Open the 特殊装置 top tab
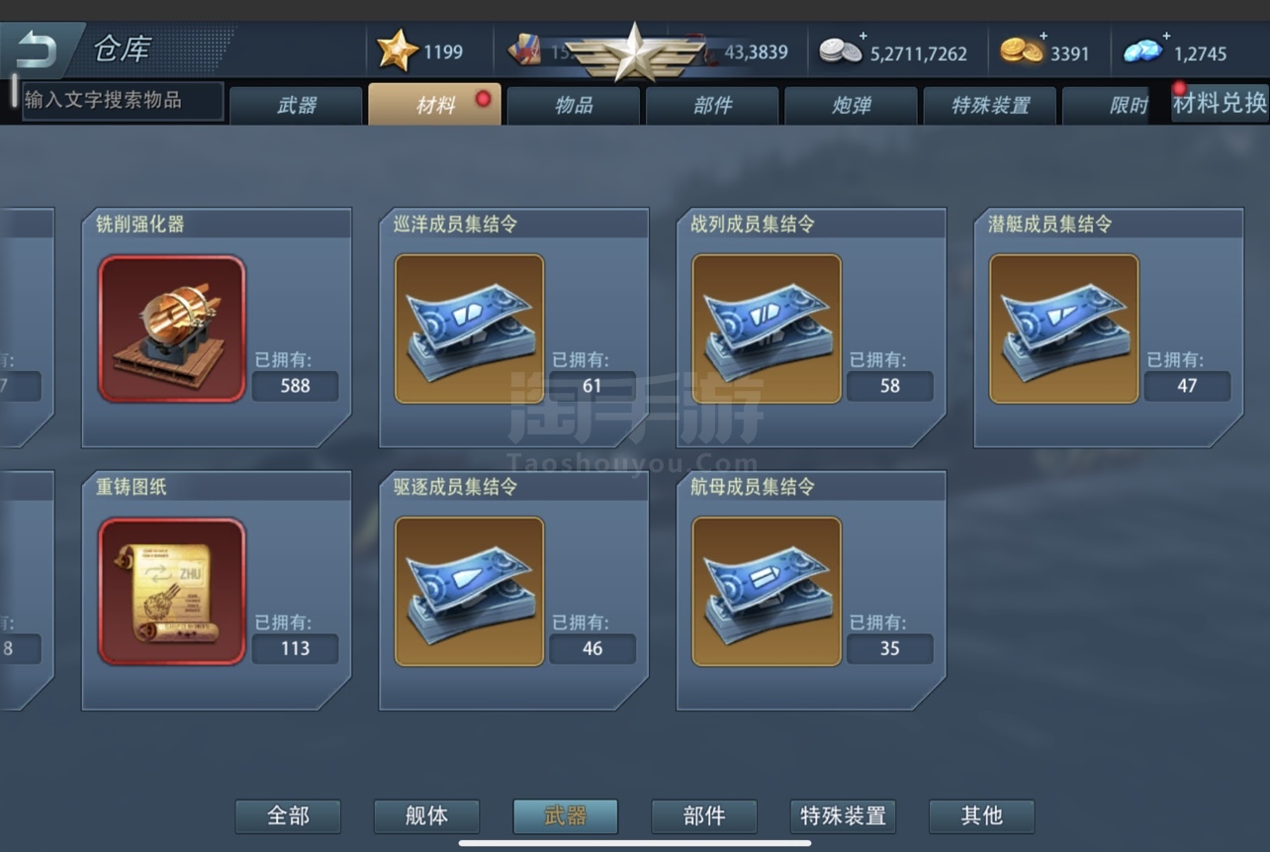The height and width of the screenshot is (852, 1270). pos(990,105)
